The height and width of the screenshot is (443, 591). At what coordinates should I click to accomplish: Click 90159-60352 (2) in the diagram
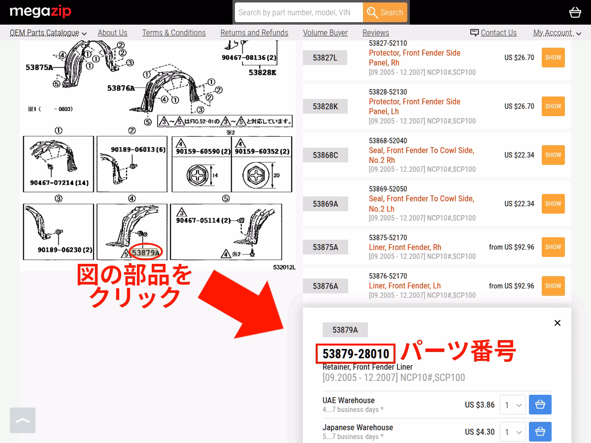click(262, 152)
